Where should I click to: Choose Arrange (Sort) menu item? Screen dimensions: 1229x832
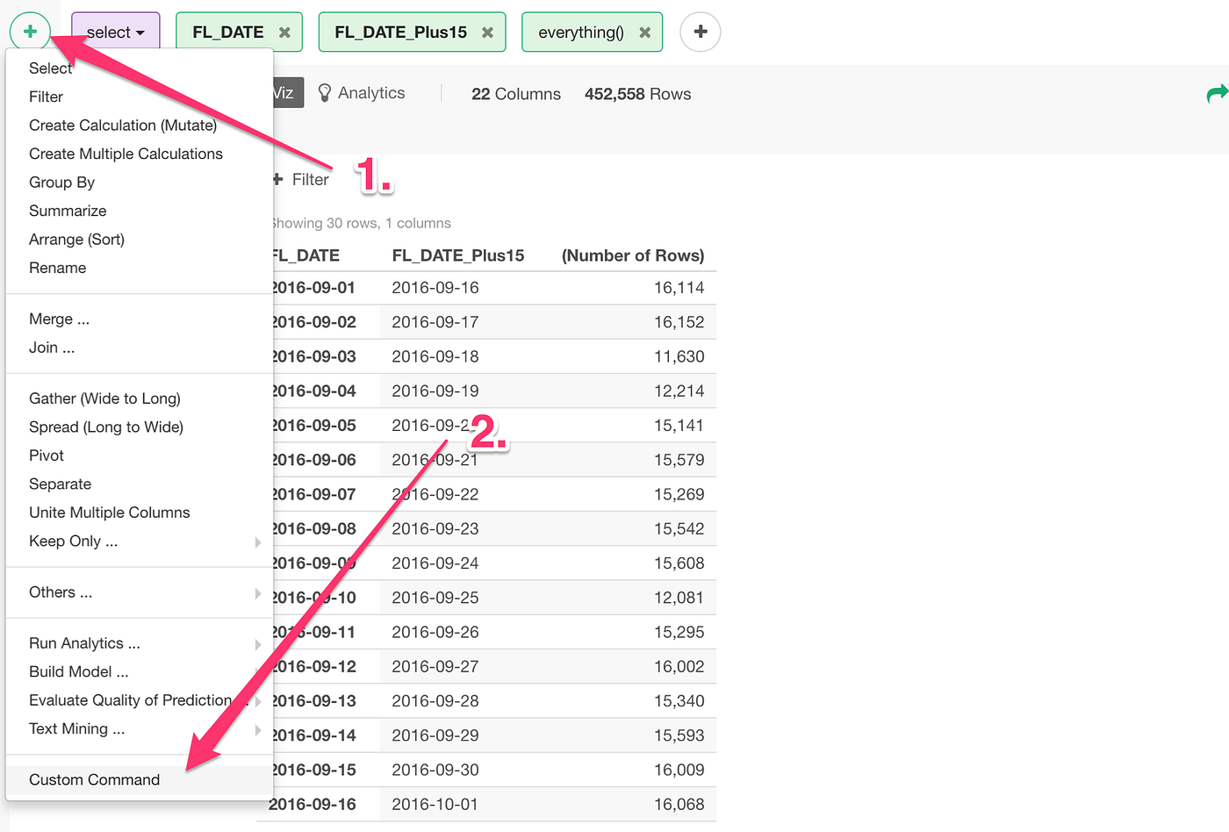76,239
